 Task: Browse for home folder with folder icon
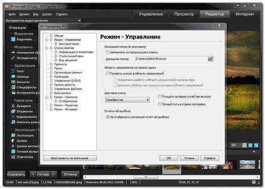pos(211,59)
